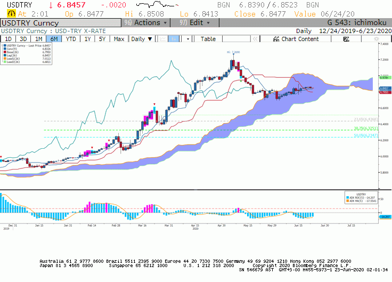
Task: Switch to the 1Y range tab
Action: 87,39
